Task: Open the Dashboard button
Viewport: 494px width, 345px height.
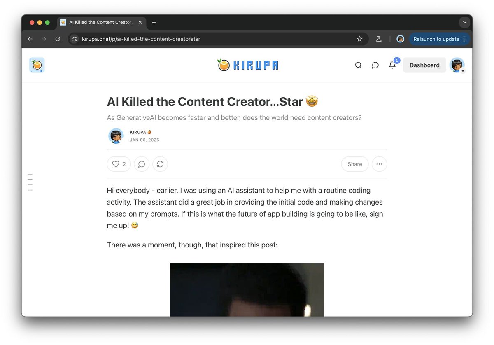Action: (424, 65)
